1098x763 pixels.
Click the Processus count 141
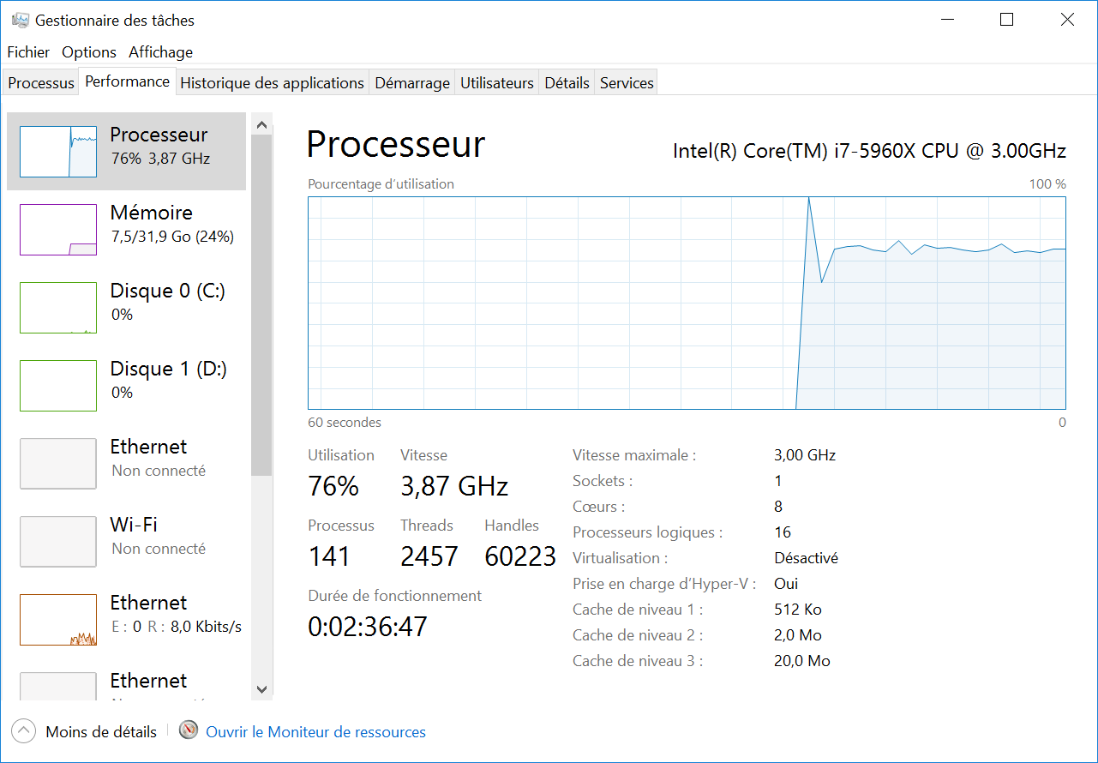tap(329, 557)
